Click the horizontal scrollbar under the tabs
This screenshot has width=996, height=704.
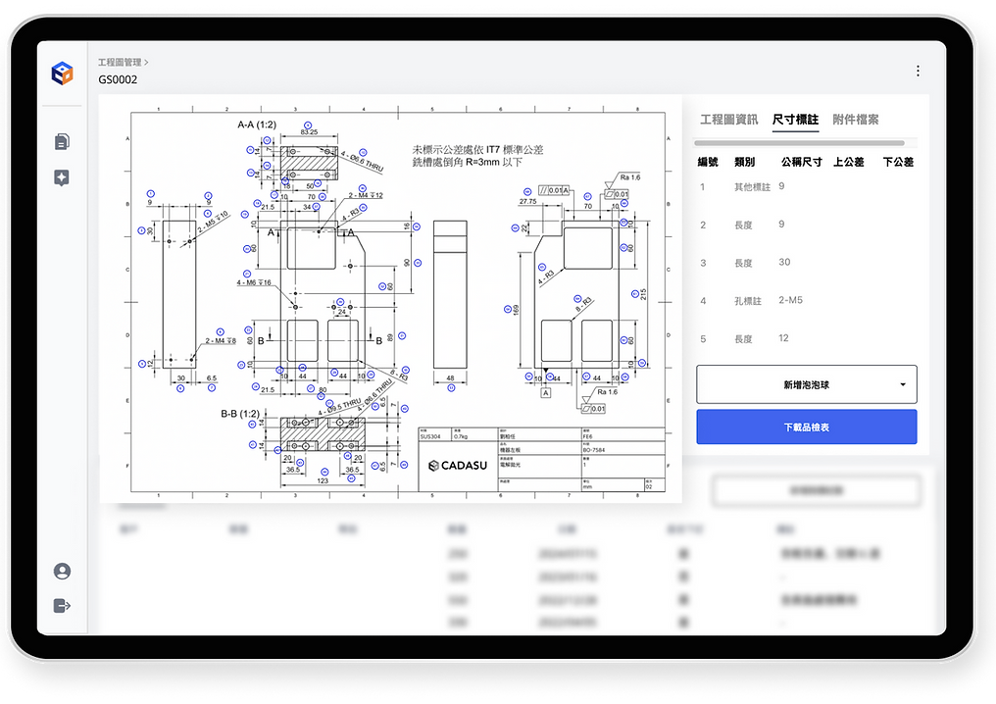(x=799, y=143)
